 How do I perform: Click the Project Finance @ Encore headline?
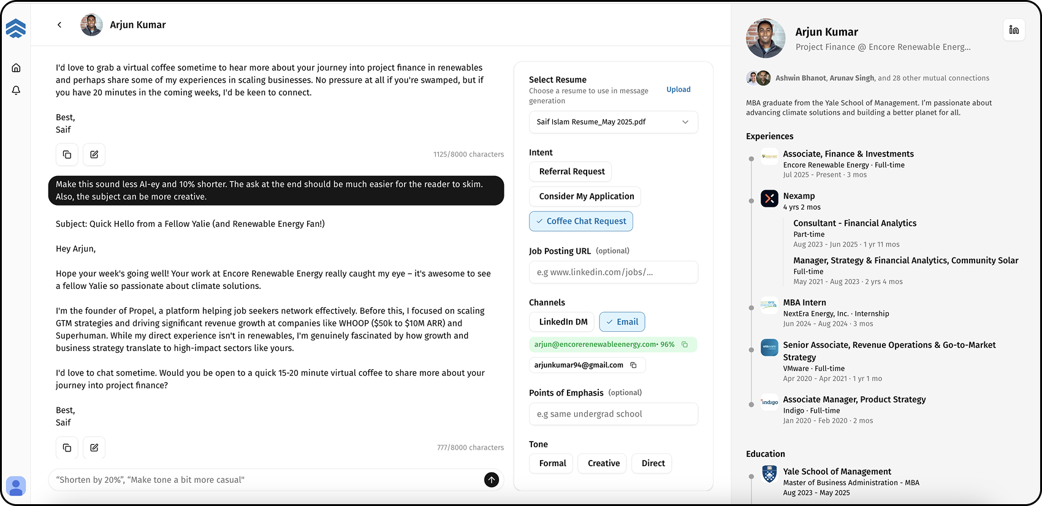pos(883,47)
